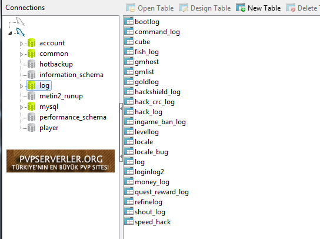Screen dimensions: 320x239
Task: Click the gmlist table icon
Action: 129,71
